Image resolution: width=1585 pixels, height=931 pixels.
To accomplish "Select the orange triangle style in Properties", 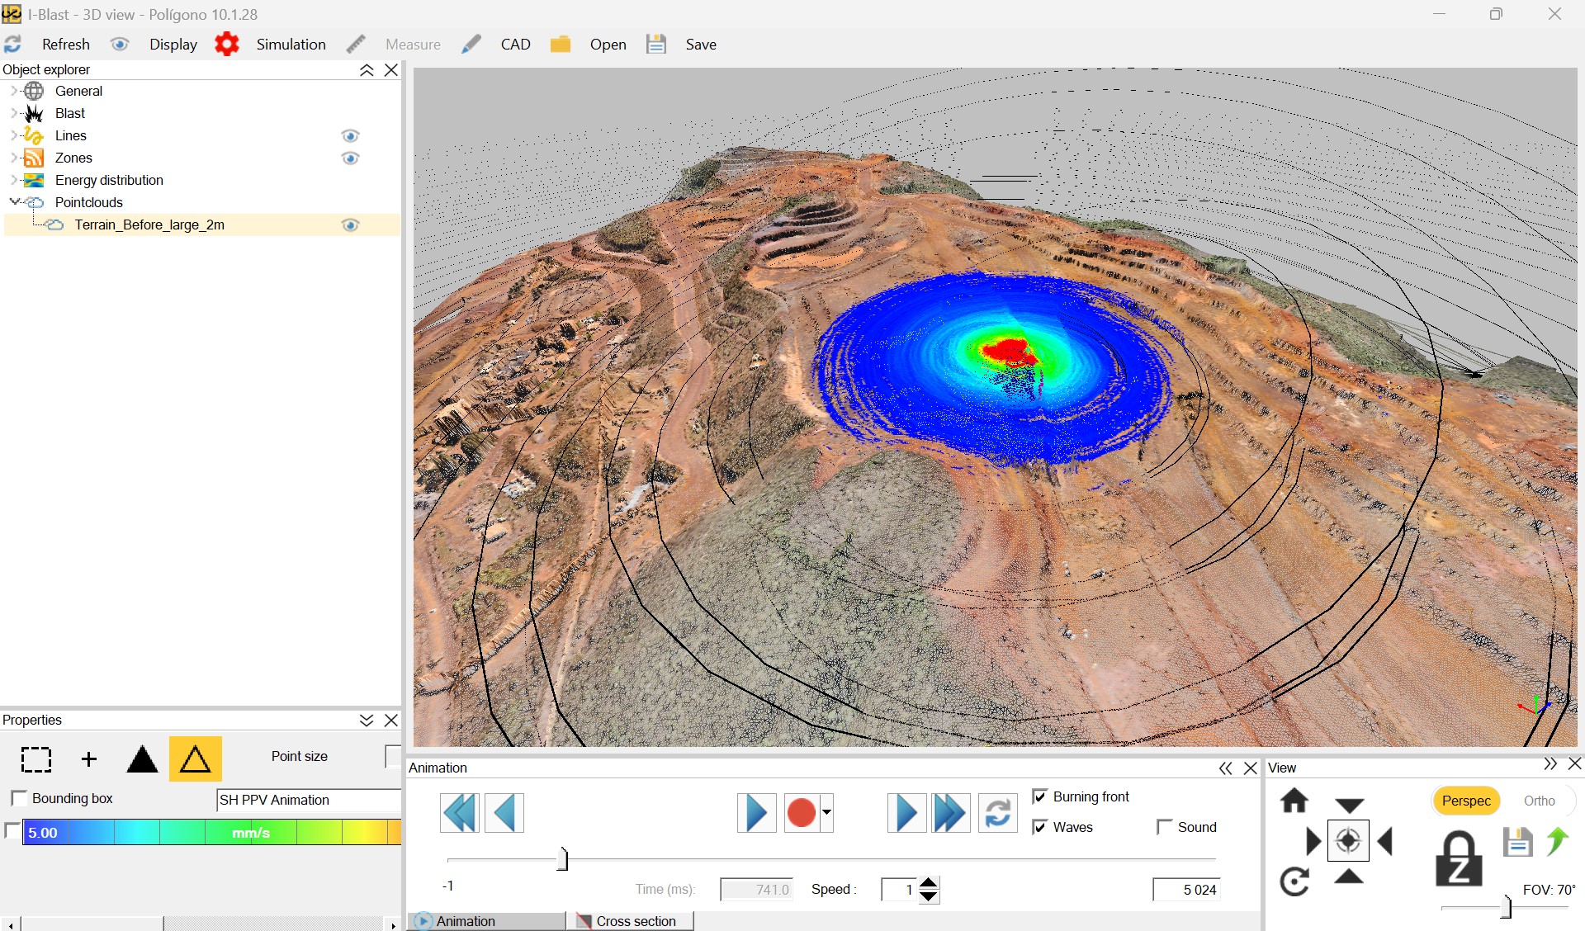I will coord(195,759).
